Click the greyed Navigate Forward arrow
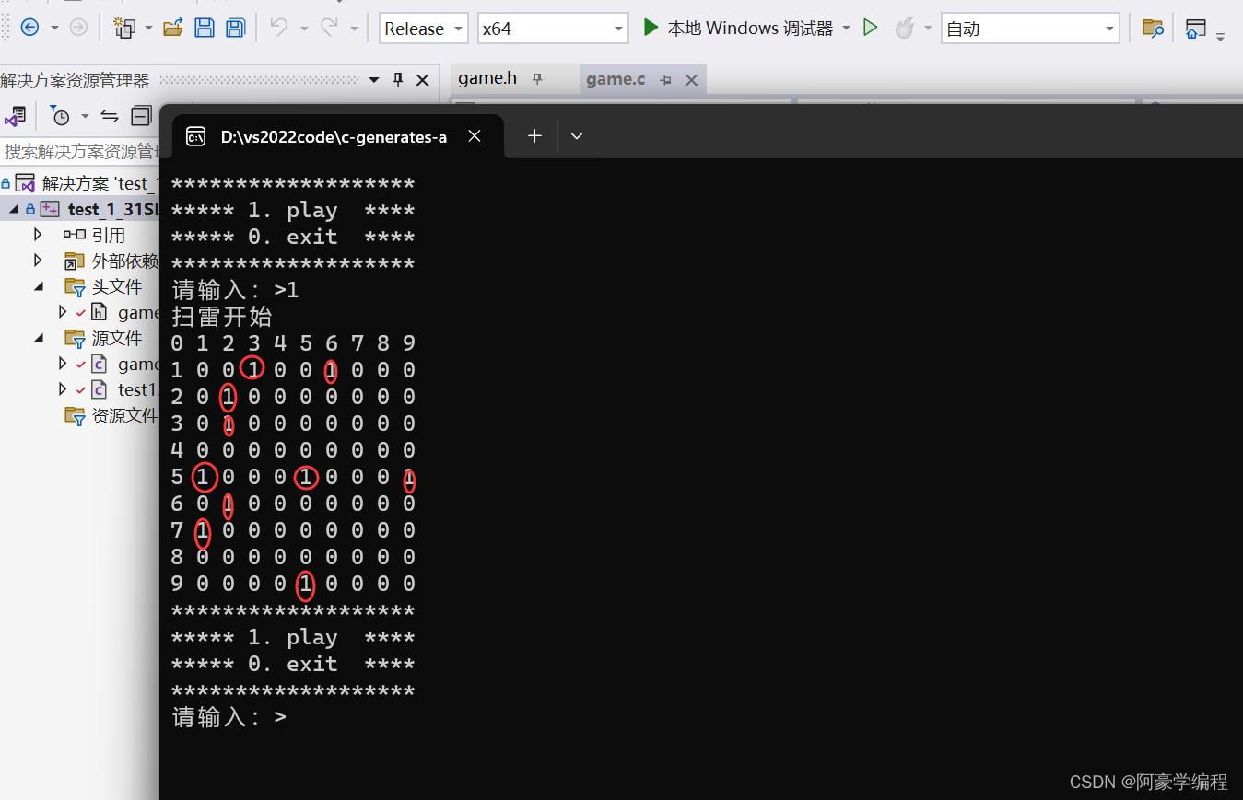The height and width of the screenshot is (800, 1243). pos(78,28)
